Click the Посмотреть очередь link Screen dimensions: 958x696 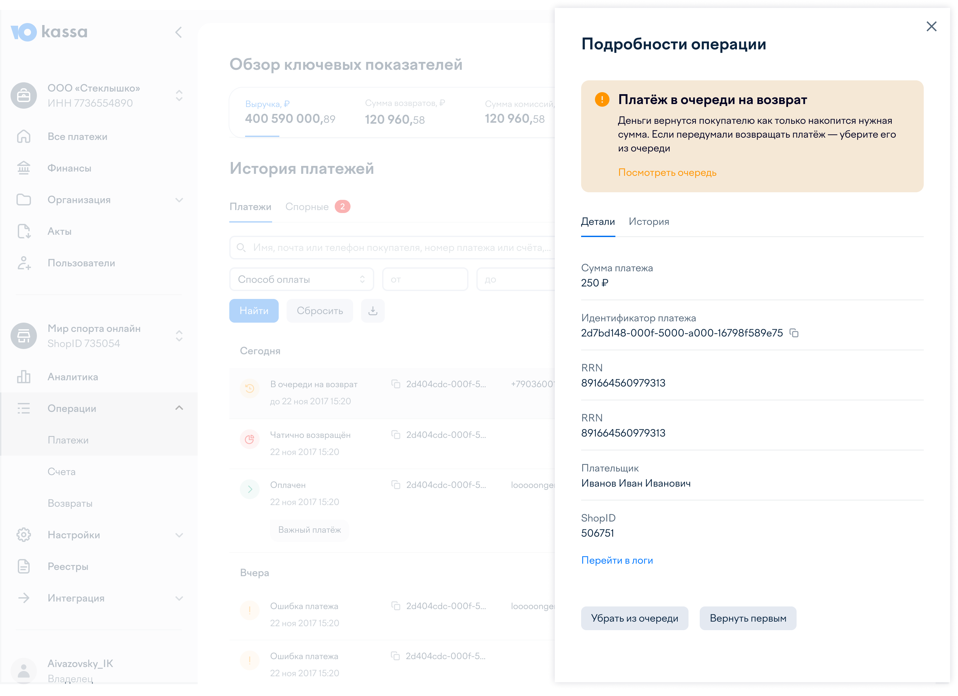tap(667, 173)
